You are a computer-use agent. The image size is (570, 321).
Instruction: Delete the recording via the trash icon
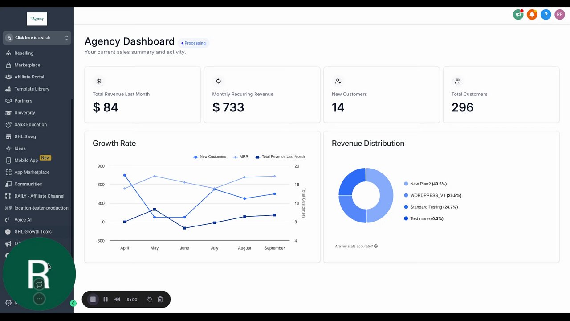(160, 300)
